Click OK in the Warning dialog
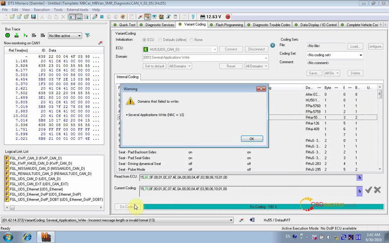 (x=252, y=139)
